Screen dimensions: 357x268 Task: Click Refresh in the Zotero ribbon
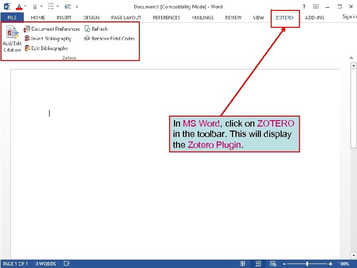click(96, 29)
